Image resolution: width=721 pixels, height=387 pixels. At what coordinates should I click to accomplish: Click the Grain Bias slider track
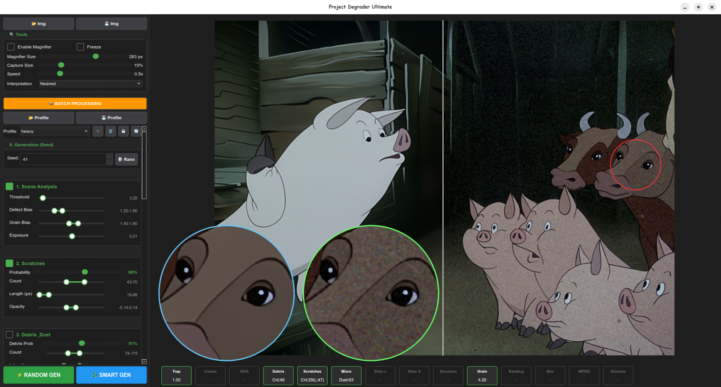tap(72, 224)
